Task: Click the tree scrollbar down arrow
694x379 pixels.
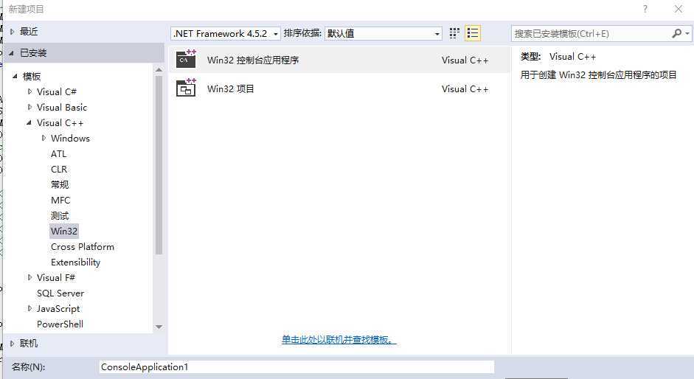Action: tap(159, 327)
